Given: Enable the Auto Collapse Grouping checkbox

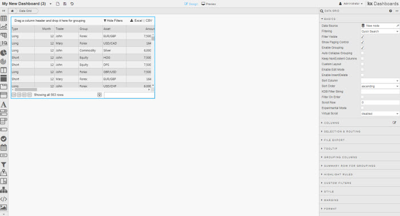Looking at the screenshot, I should 362,53.
